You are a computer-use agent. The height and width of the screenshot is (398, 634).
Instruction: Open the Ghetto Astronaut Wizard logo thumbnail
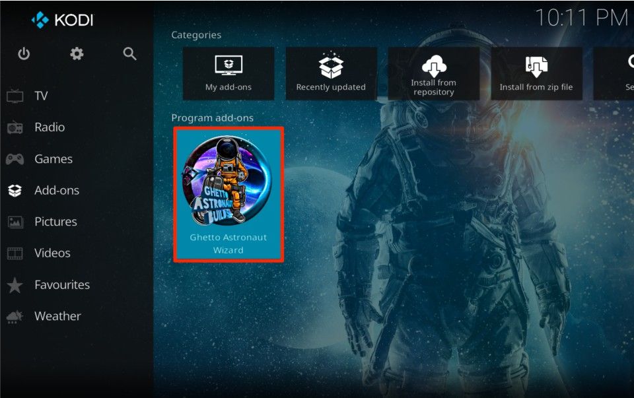point(227,181)
